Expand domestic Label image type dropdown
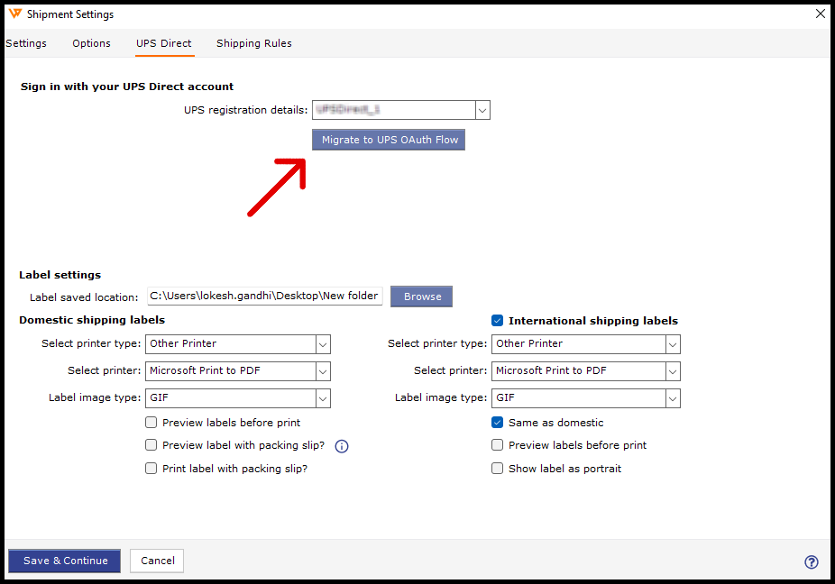Viewport: 835px width, 584px height. point(323,398)
